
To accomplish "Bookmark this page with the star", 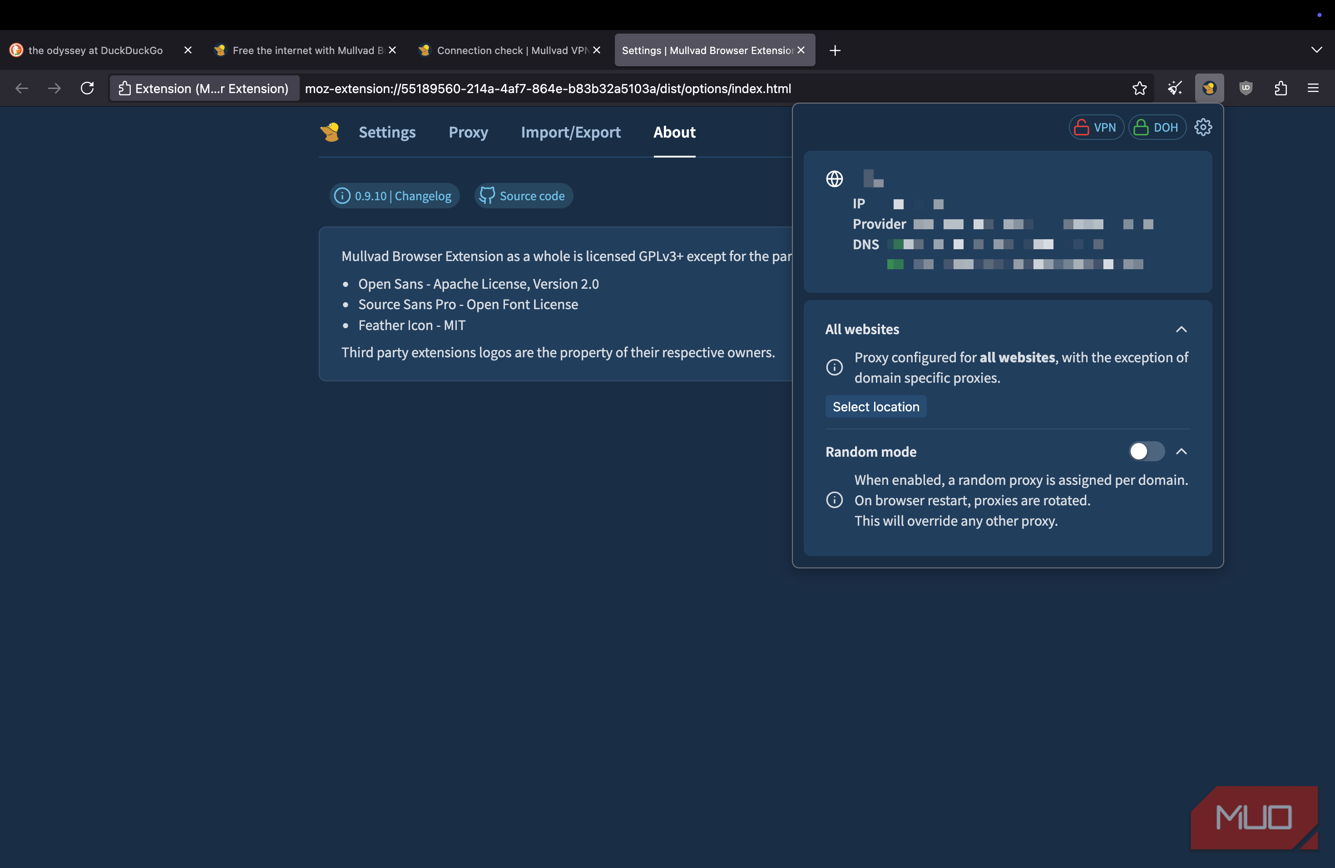I will [1139, 88].
